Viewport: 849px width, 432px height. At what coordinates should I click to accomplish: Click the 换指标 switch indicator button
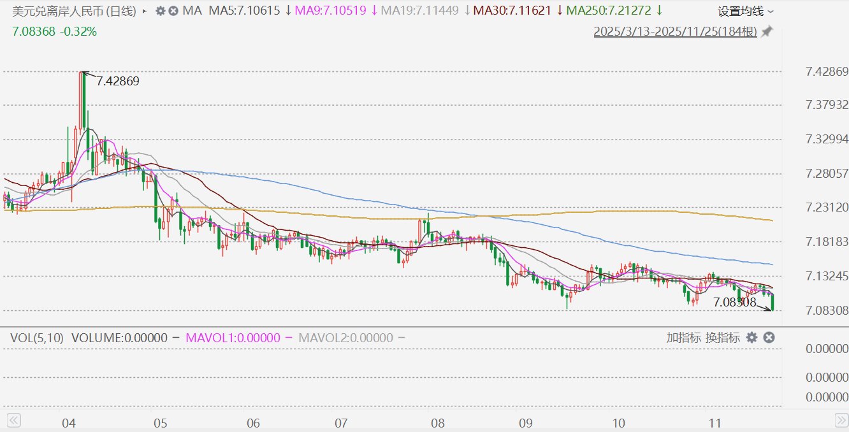pyautogui.click(x=723, y=338)
